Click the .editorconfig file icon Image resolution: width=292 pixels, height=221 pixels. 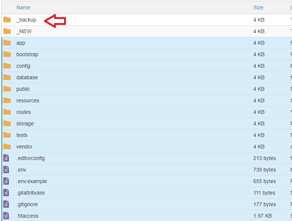click(x=6, y=158)
